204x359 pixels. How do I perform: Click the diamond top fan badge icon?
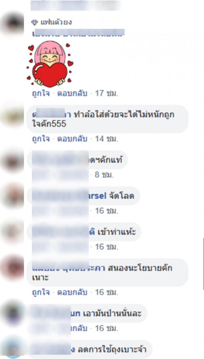coord(34,22)
